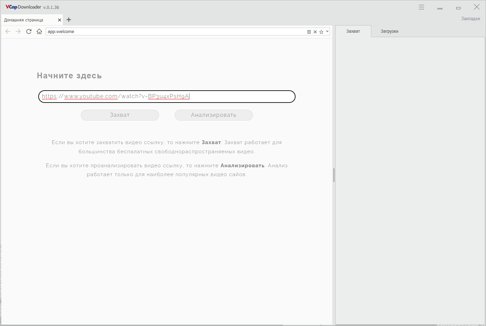Screen dimensions: 486x326
Task: Click the forward navigation arrow
Action: [x=18, y=31]
